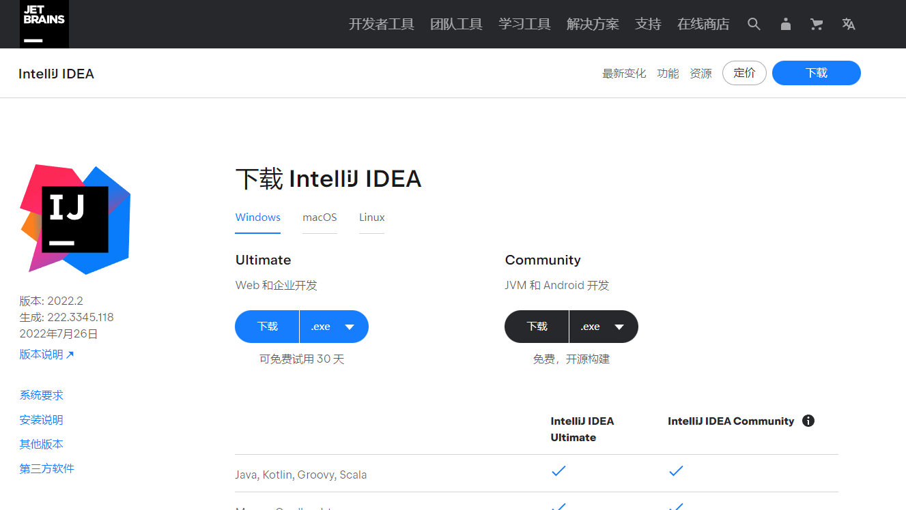The width and height of the screenshot is (906, 510).
Task: Click the Ultimate edition heading
Action: pos(263,260)
